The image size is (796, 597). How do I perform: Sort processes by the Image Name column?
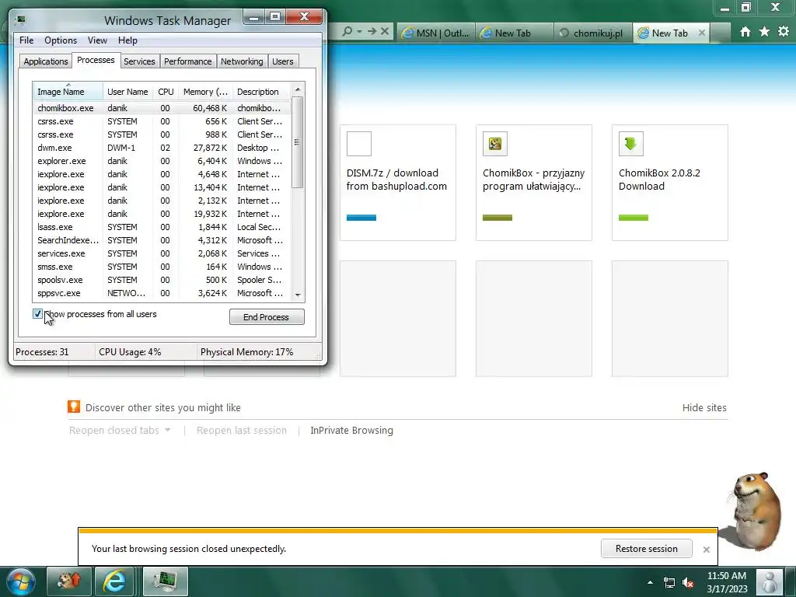tap(68, 92)
